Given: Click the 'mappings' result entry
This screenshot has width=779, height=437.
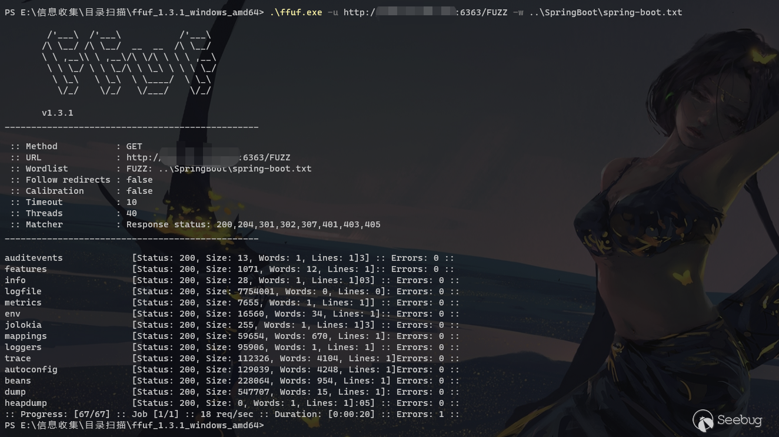Looking at the screenshot, I should 26,336.
